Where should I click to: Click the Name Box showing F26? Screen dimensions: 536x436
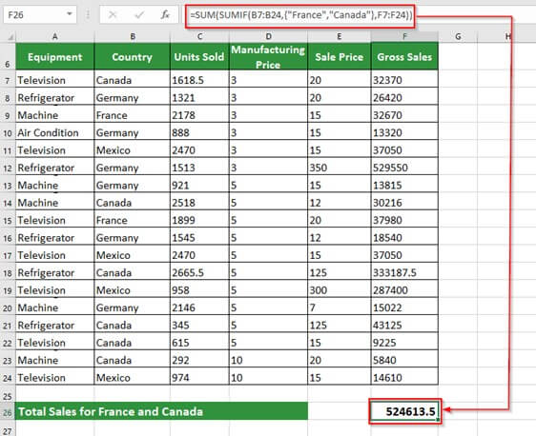tap(40, 14)
